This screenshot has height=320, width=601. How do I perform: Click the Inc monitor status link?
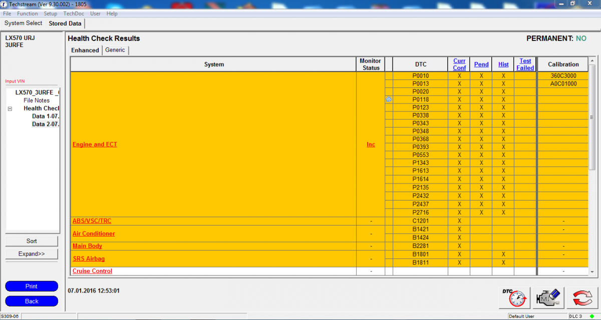[371, 144]
